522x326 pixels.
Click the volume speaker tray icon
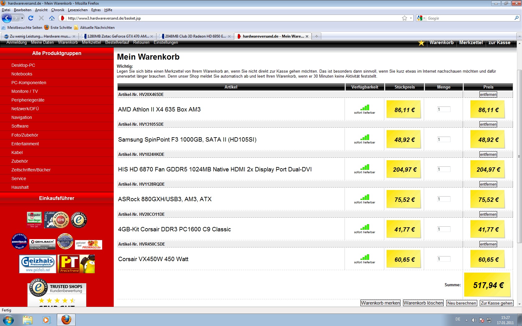tap(474, 320)
